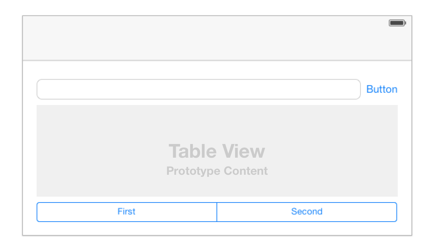
Task: Select the First segment
Action: tap(127, 212)
